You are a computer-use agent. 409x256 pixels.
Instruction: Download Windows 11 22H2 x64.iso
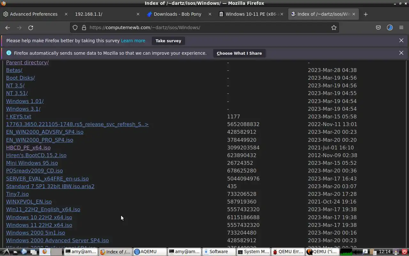click(39, 225)
